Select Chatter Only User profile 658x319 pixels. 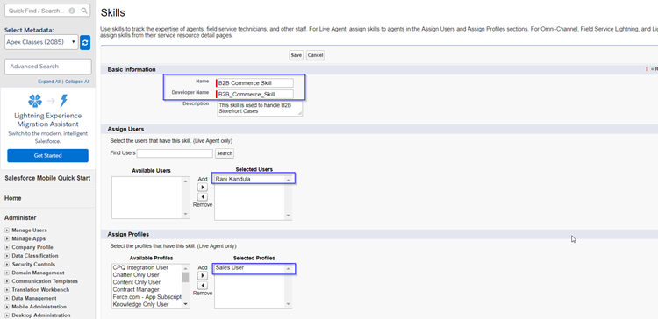[136, 275]
